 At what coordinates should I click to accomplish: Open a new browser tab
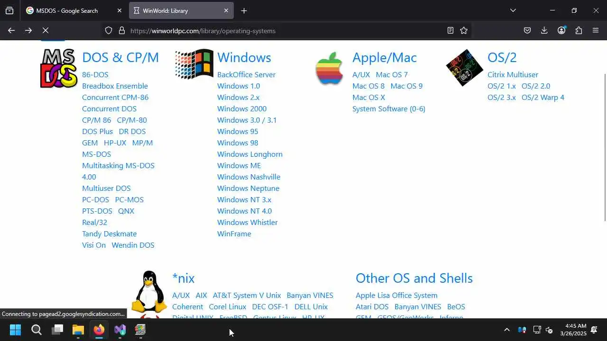click(x=244, y=10)
